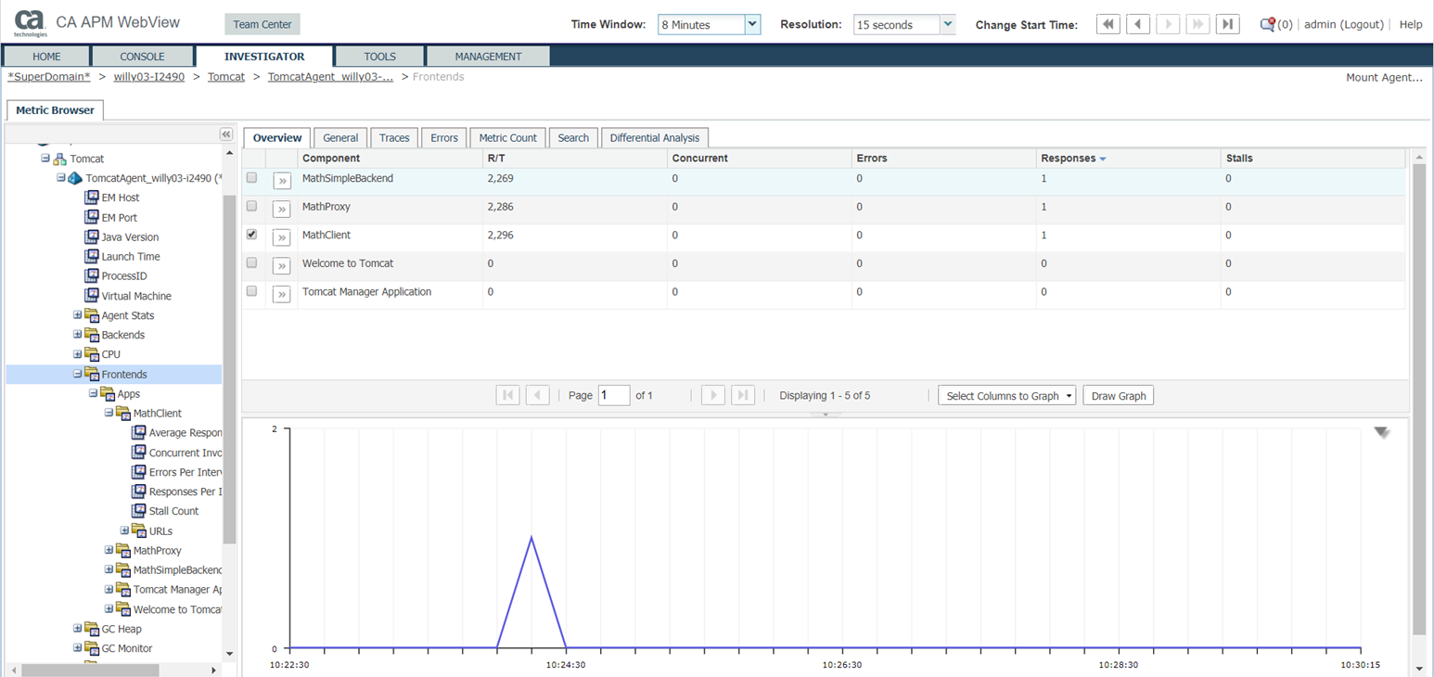The width and height of the screenshot is (1434, 677).
Task: Open the Traces tab
Action: [x=394, y=137]
